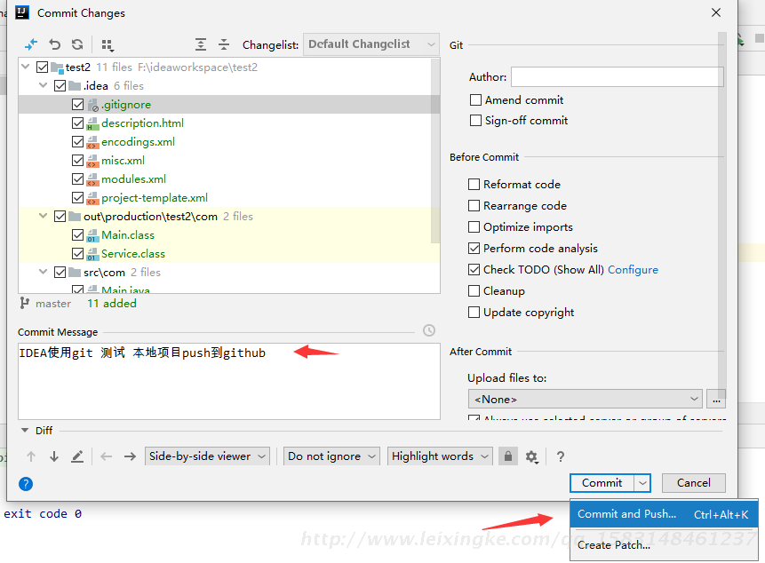Open commit message history clock icon
Viewport: 765px width, 563px height.
tap(429, 330)
